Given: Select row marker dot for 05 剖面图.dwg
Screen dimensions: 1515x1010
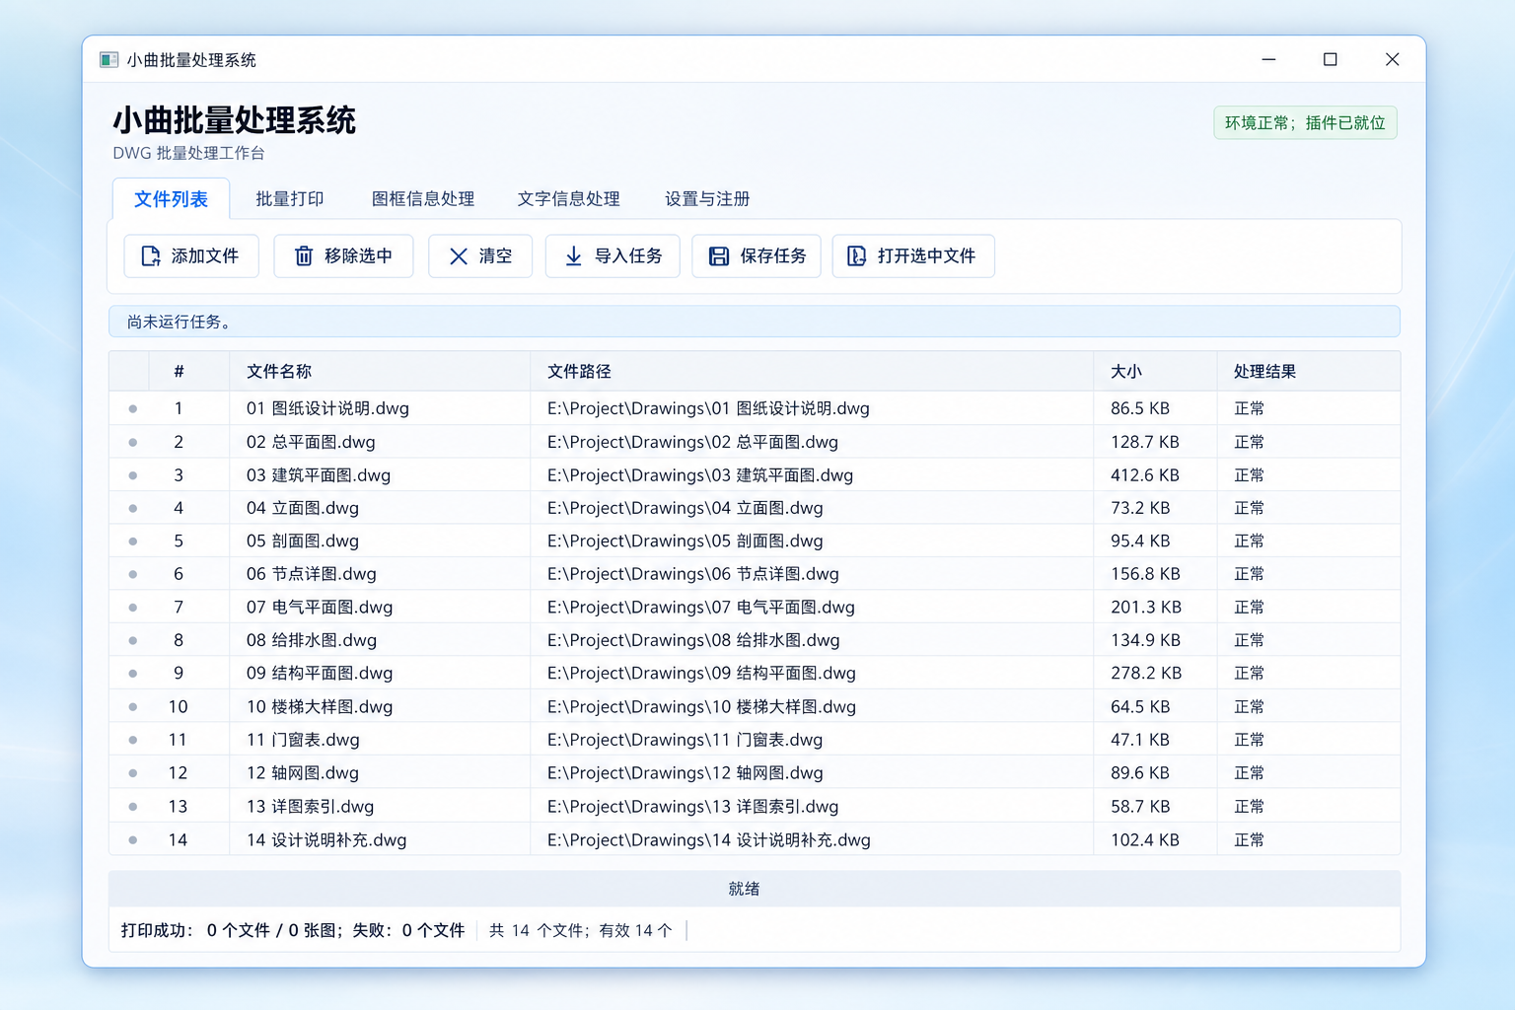Looking at the screenshot, I should pos(133,541).
